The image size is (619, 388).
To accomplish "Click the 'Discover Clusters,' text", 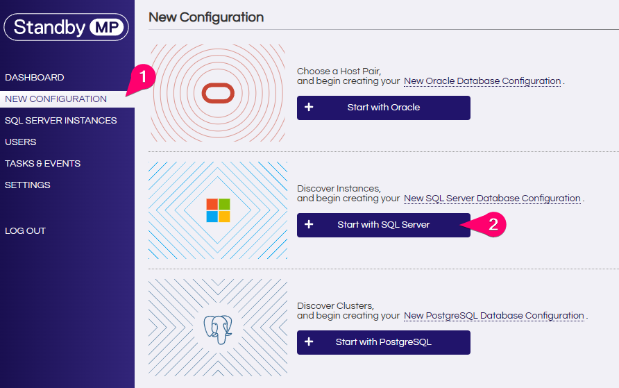I will coord(335,305).
